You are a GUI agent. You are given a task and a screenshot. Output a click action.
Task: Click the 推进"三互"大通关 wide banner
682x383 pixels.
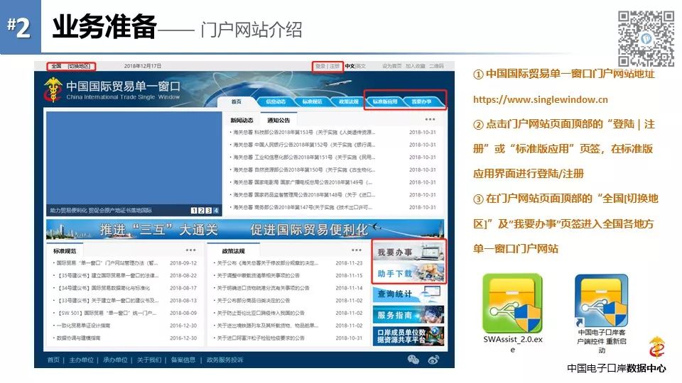pos(245,229)
